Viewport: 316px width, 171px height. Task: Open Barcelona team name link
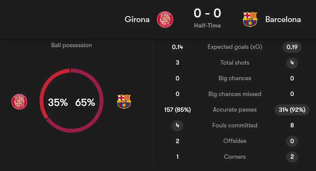[283, 19]
